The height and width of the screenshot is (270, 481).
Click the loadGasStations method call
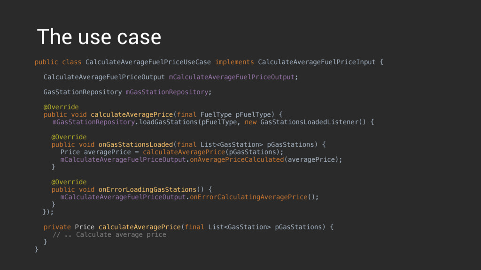(x=169, y=122)
